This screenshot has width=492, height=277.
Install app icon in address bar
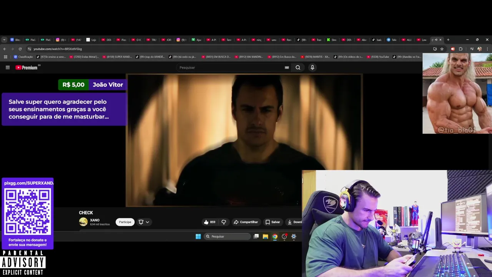(435, 49)
